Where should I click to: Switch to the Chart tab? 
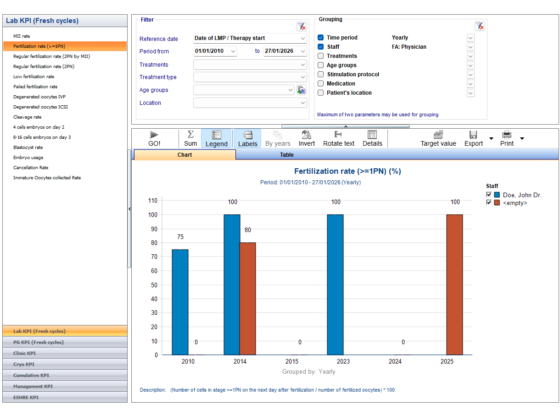click(x=185, y=155)
